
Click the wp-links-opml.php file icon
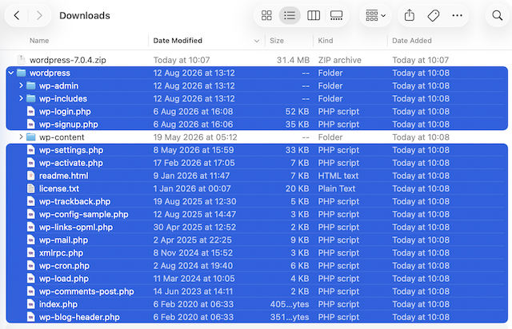(30, 227)
